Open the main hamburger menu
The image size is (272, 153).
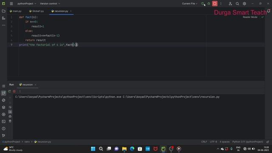click(11, 3)
